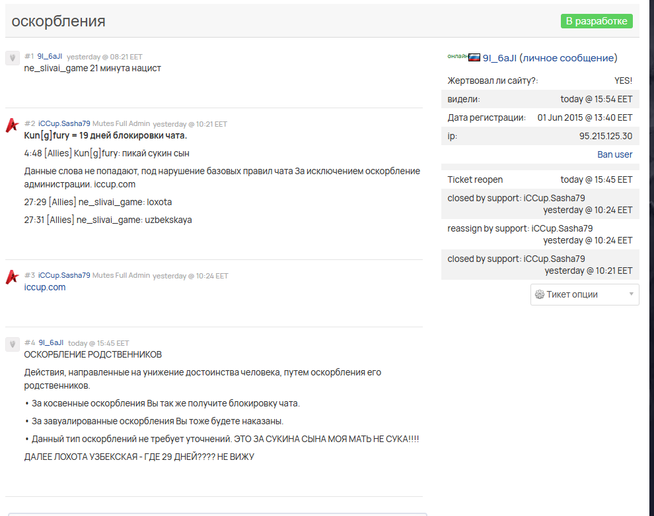Click the онлайн status label
The width and height of the screenshot is (654, 516).
[x=457, y=56]
